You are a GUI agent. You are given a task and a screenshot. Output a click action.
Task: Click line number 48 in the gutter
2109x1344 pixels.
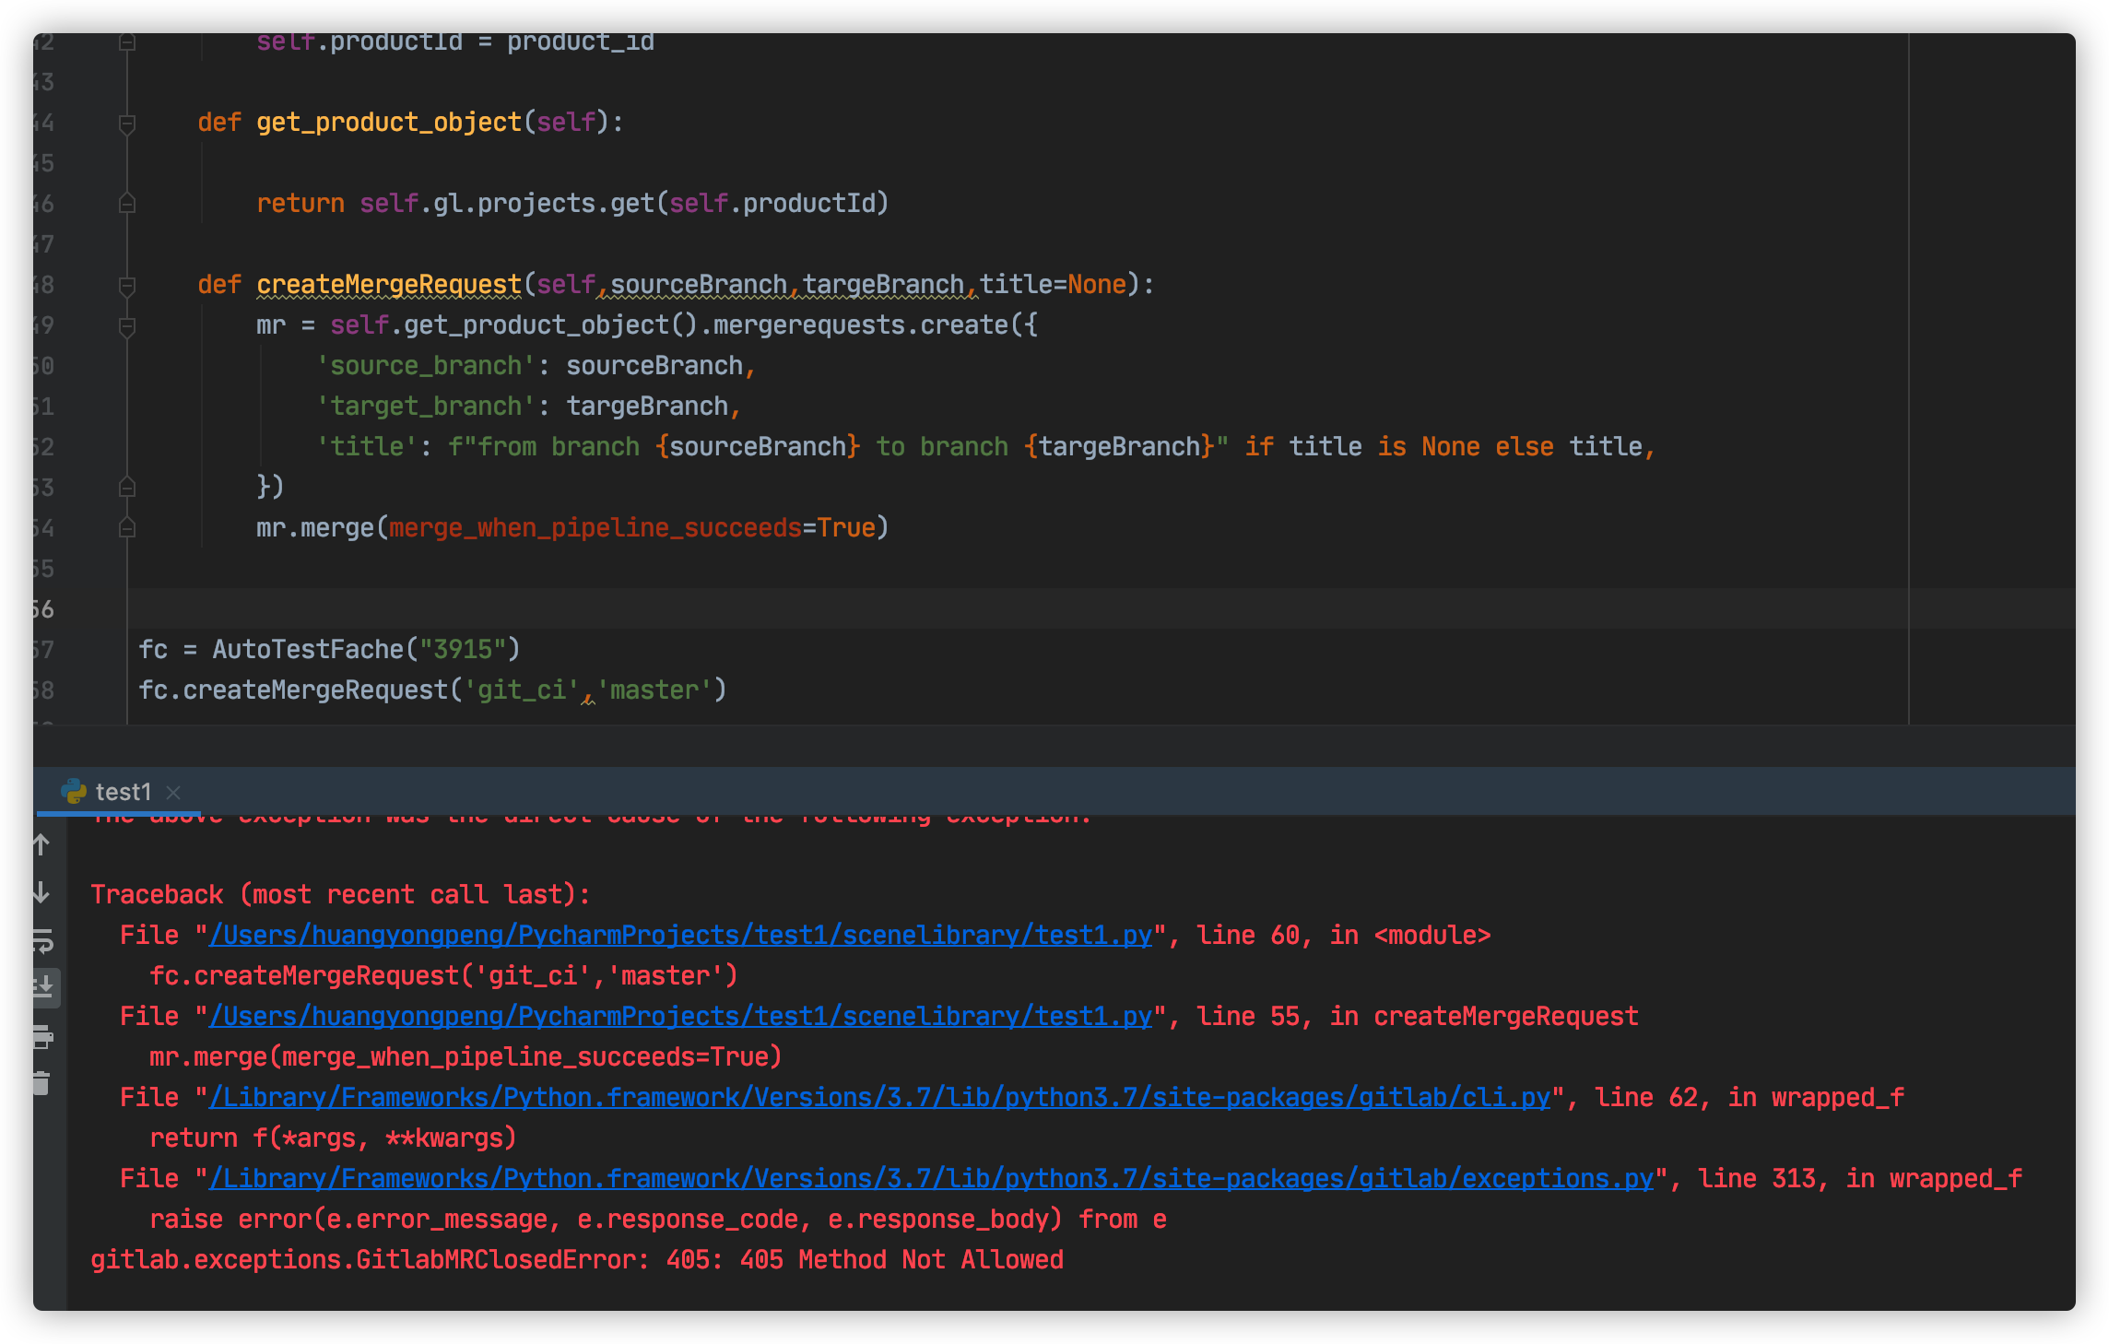point(43,284)
